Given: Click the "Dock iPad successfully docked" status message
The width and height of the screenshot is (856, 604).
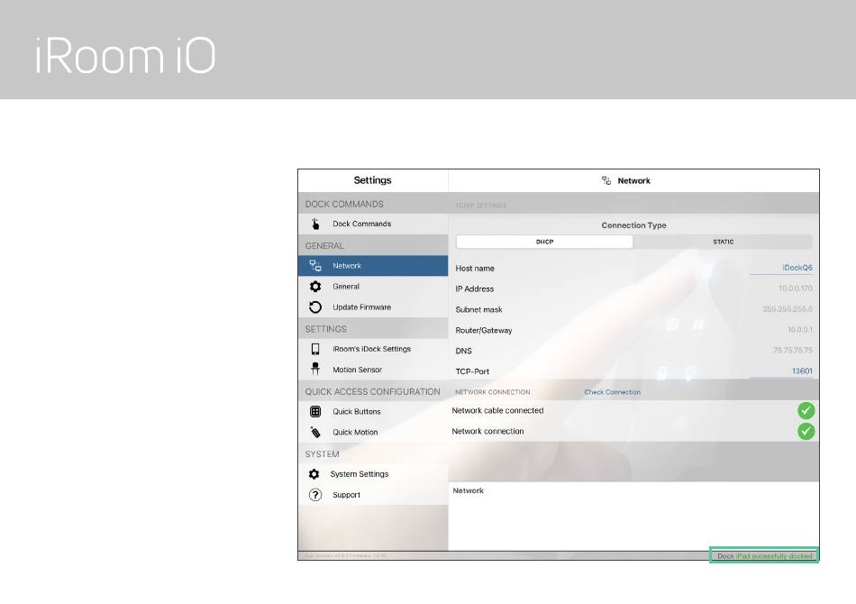Looking at the screenshot, I should coord(764,556).
